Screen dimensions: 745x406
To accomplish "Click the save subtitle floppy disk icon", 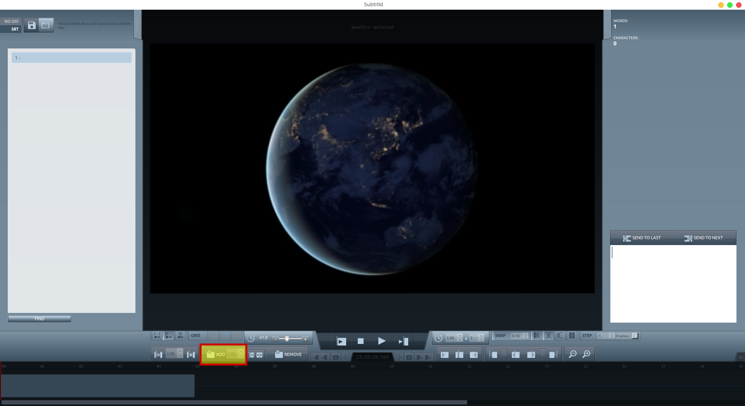I will (x=31, y=26).
